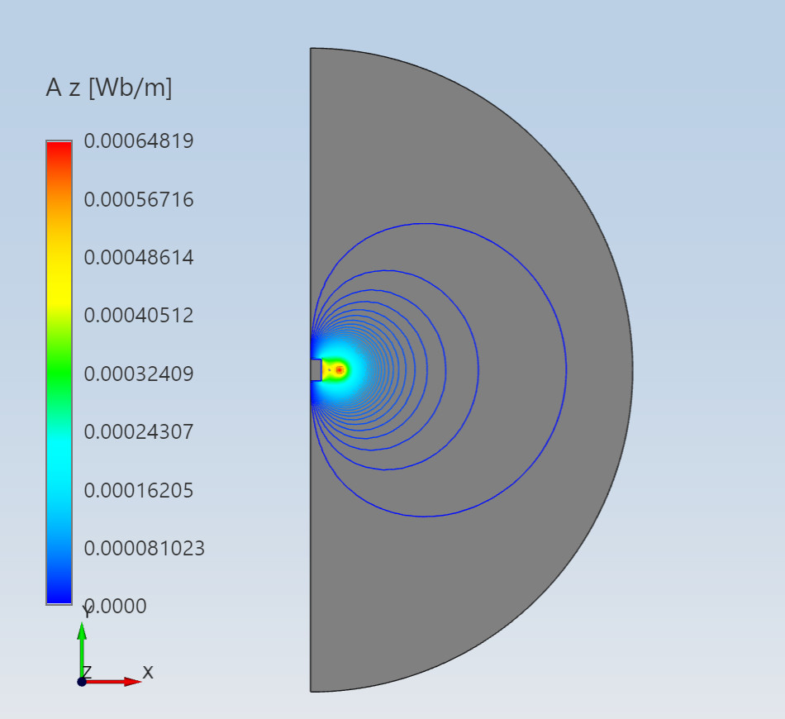
Task: Click legend value 0.000081023
Action: [144, 548]
